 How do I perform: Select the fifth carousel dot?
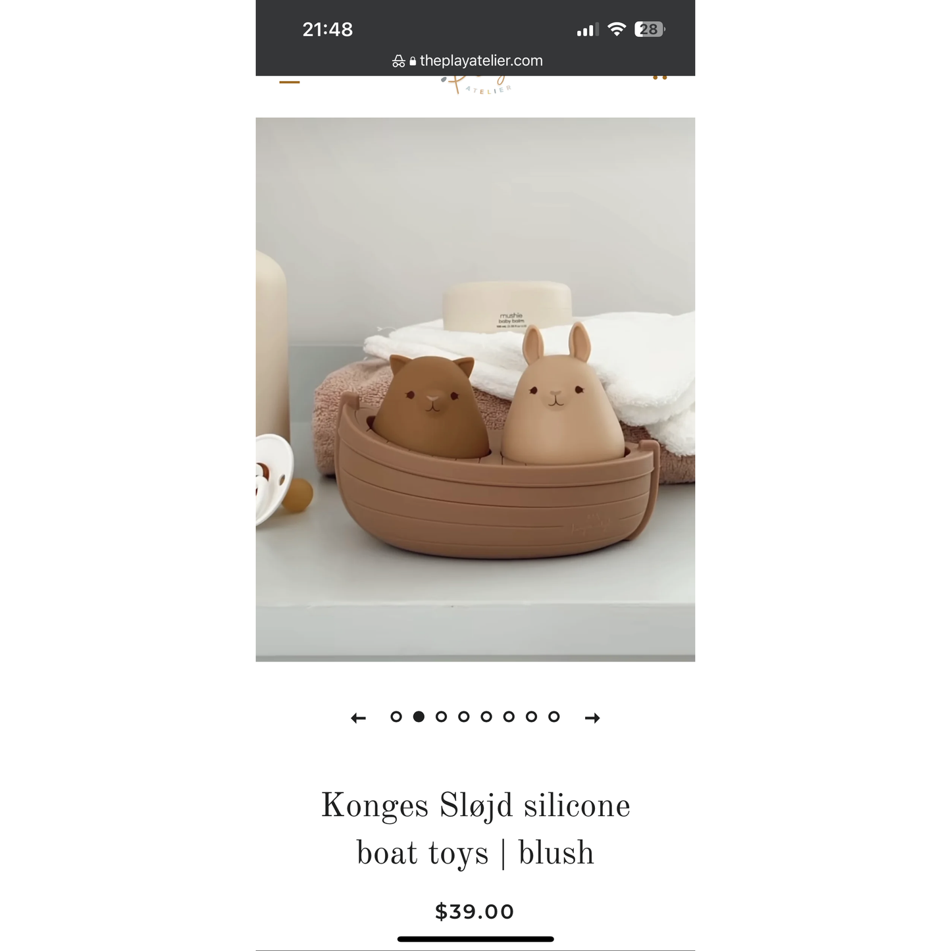[x=486, y=717]
